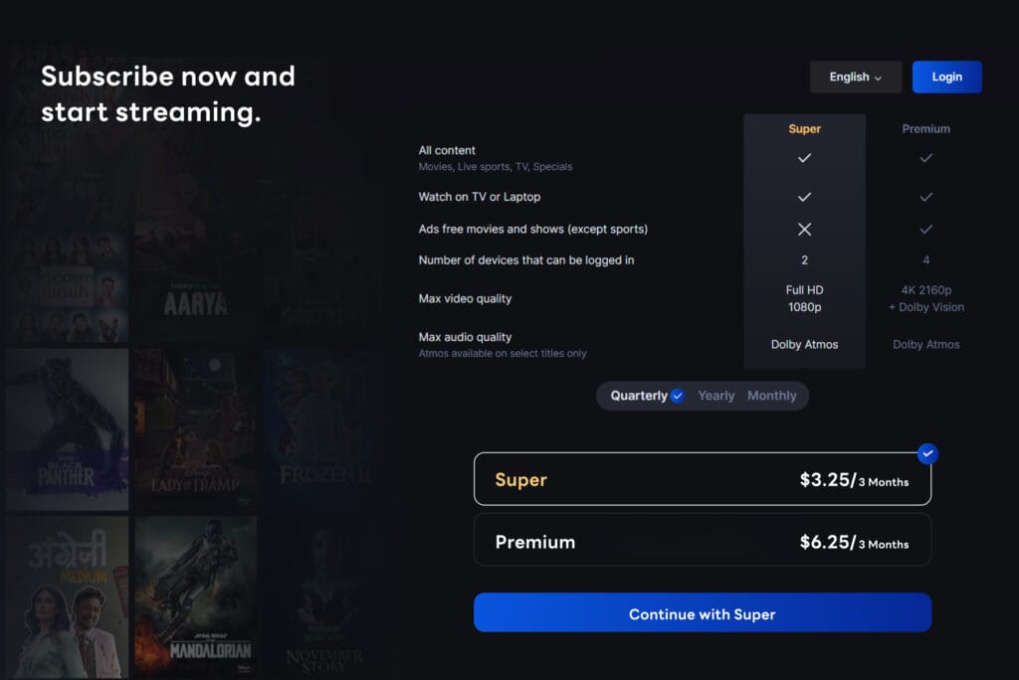This screenshot has width=1019, height=680.
Task: Click Premium's checkmark for Ads free movies
Action: point(925,229)
